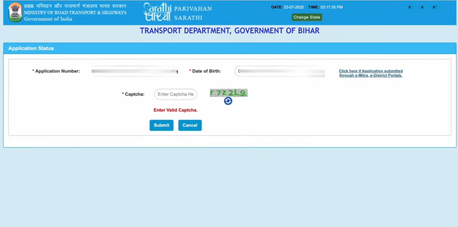Image resolution: width=458 pixels, height=227 pixels.
Task: Click the Government of India emblem logo
Action: [15, 12]
